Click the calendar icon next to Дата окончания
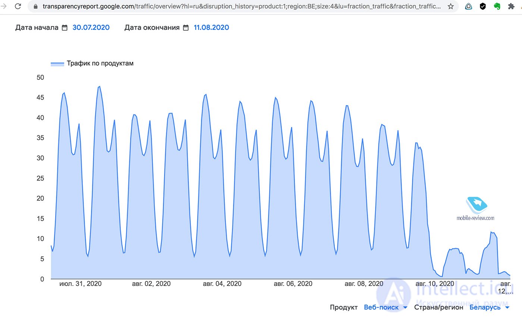 pos(186,28)
